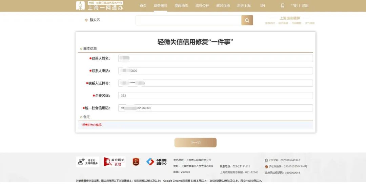Image resolution: width=366 pixels, height=185 pixels.
Task: Click the magnifier search button
Action: point(247,20)
